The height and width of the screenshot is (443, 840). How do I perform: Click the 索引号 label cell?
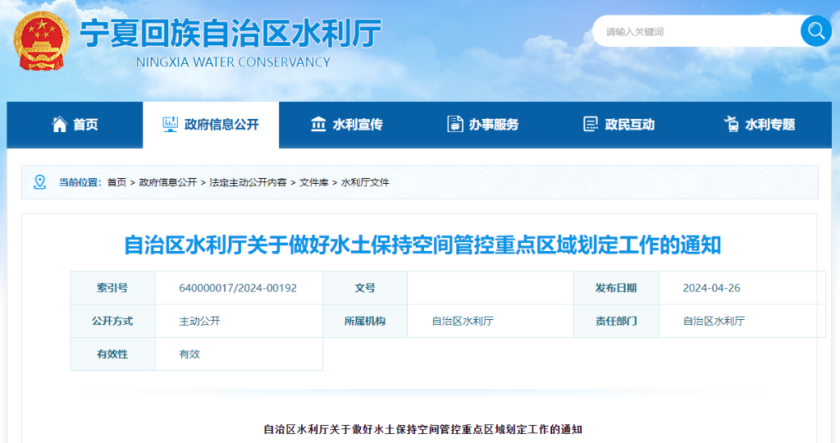112,288
